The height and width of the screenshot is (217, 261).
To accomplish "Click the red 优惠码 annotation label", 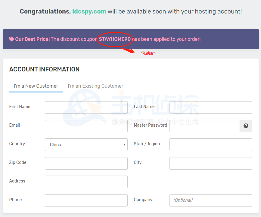I will [148, 53].
